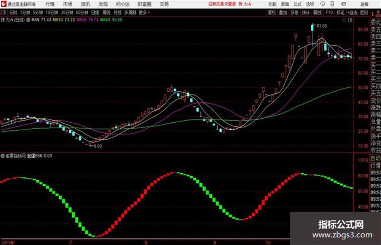Click the MA60: 50.60 indicator value
Viewport: 381px width, 245px height.
pyautogui.click(x=111, y=20)
